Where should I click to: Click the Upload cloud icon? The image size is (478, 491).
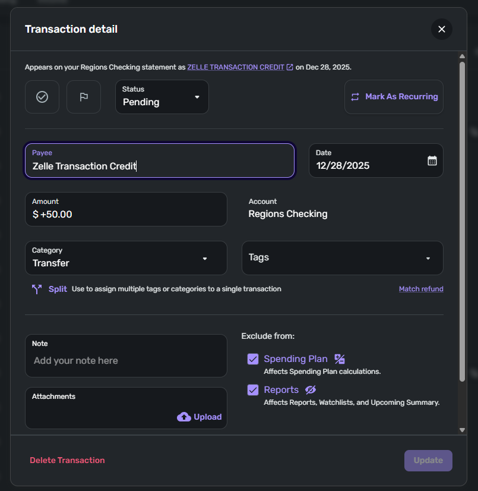tap(184, 417)
